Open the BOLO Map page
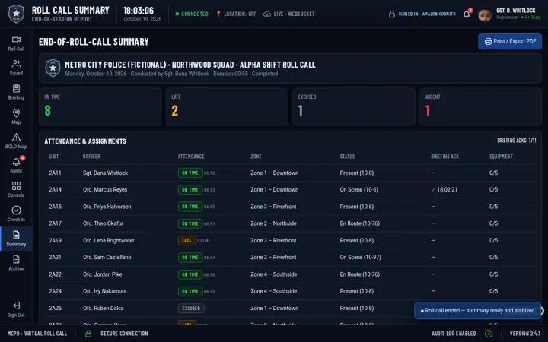Viewport: 548px width, 342px height. [x=16, y=141]
